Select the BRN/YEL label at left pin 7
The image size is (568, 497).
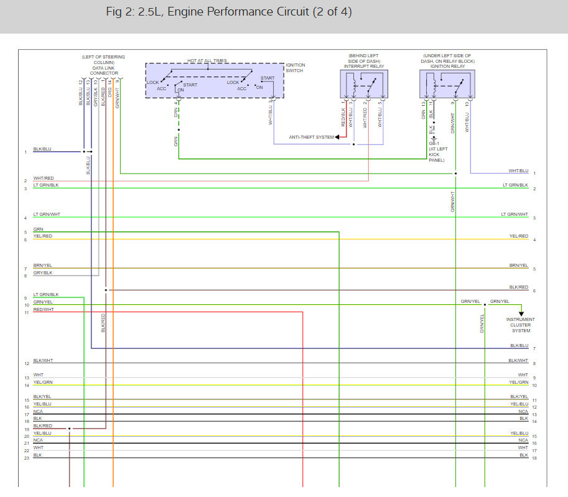pos(43,266)
